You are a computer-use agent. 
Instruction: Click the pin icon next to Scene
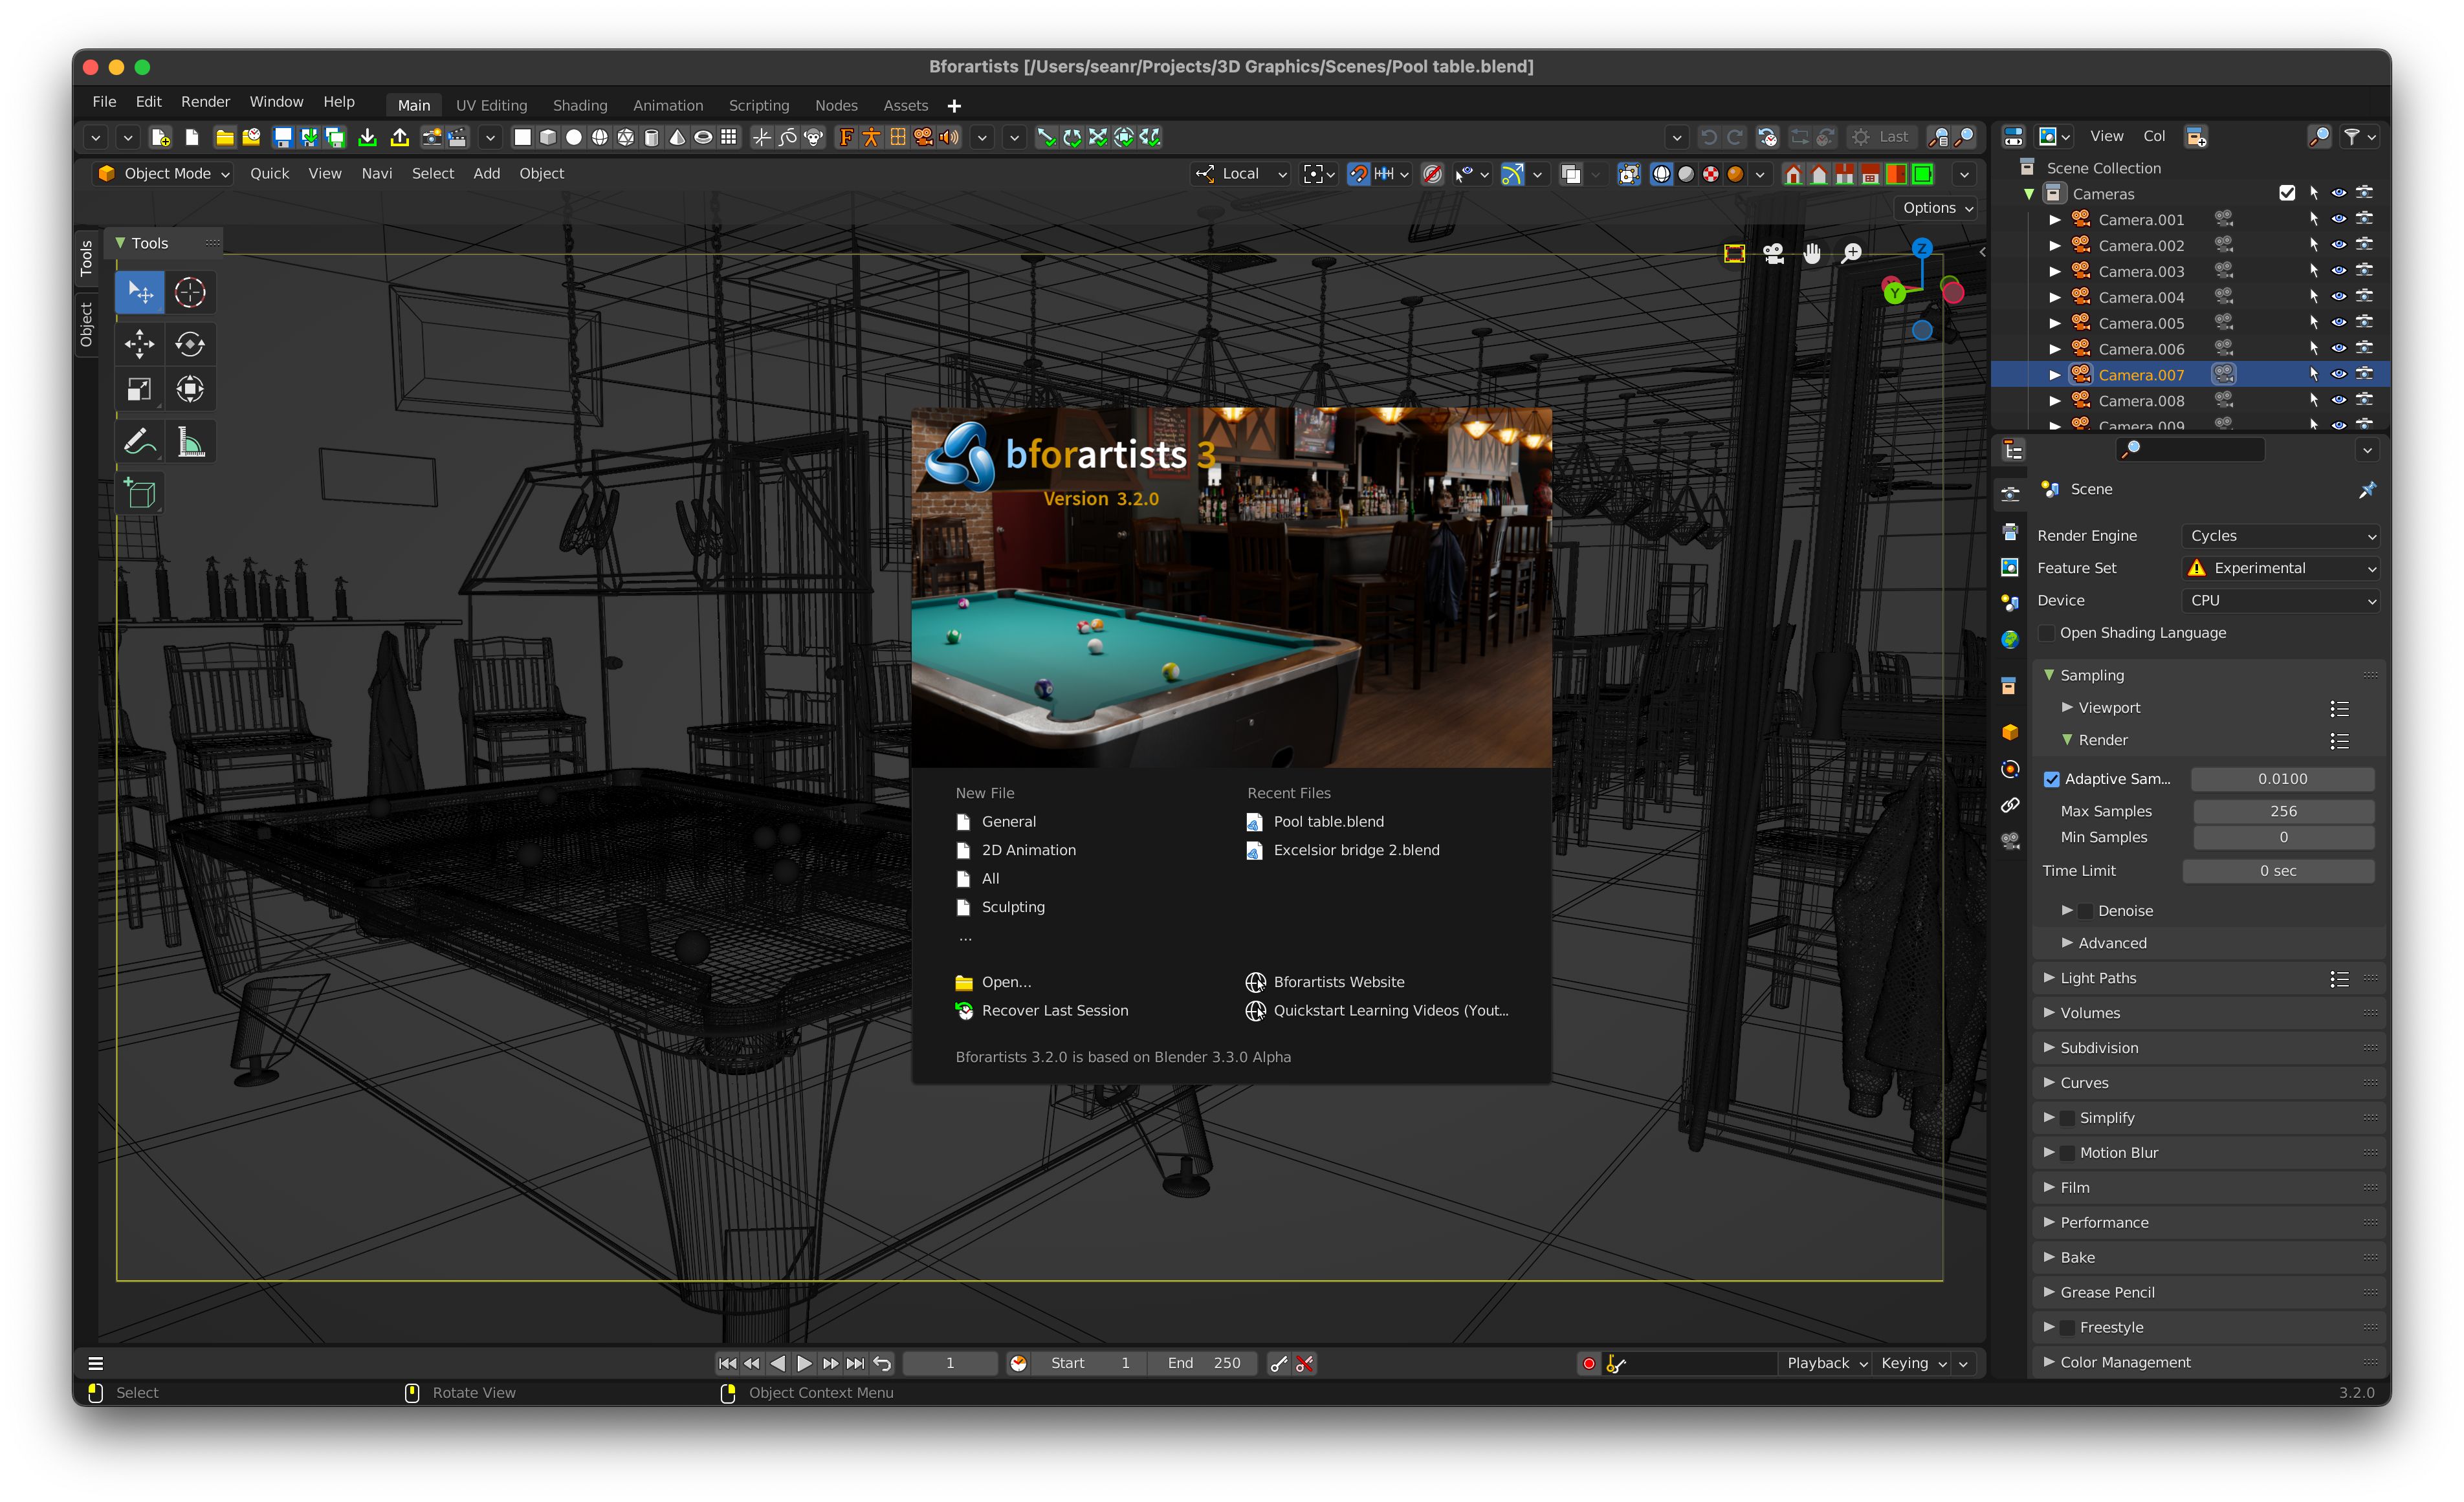[x=2367, y=489]
